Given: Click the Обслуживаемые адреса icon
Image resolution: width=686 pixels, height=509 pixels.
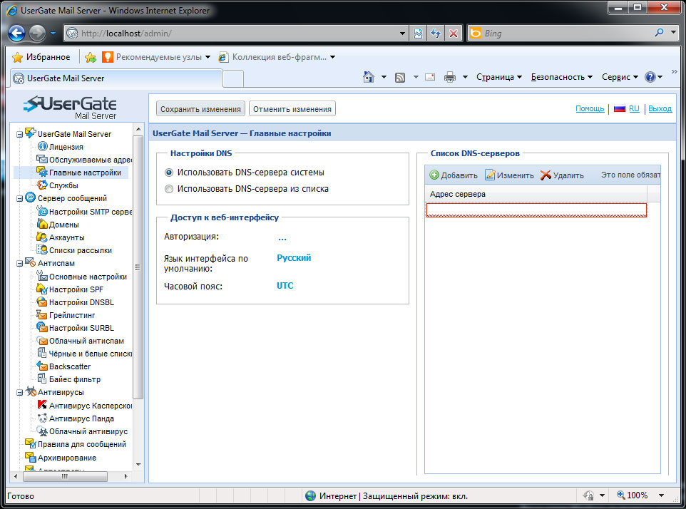Looking at the screenshot, I should click(x=42, y=159).
